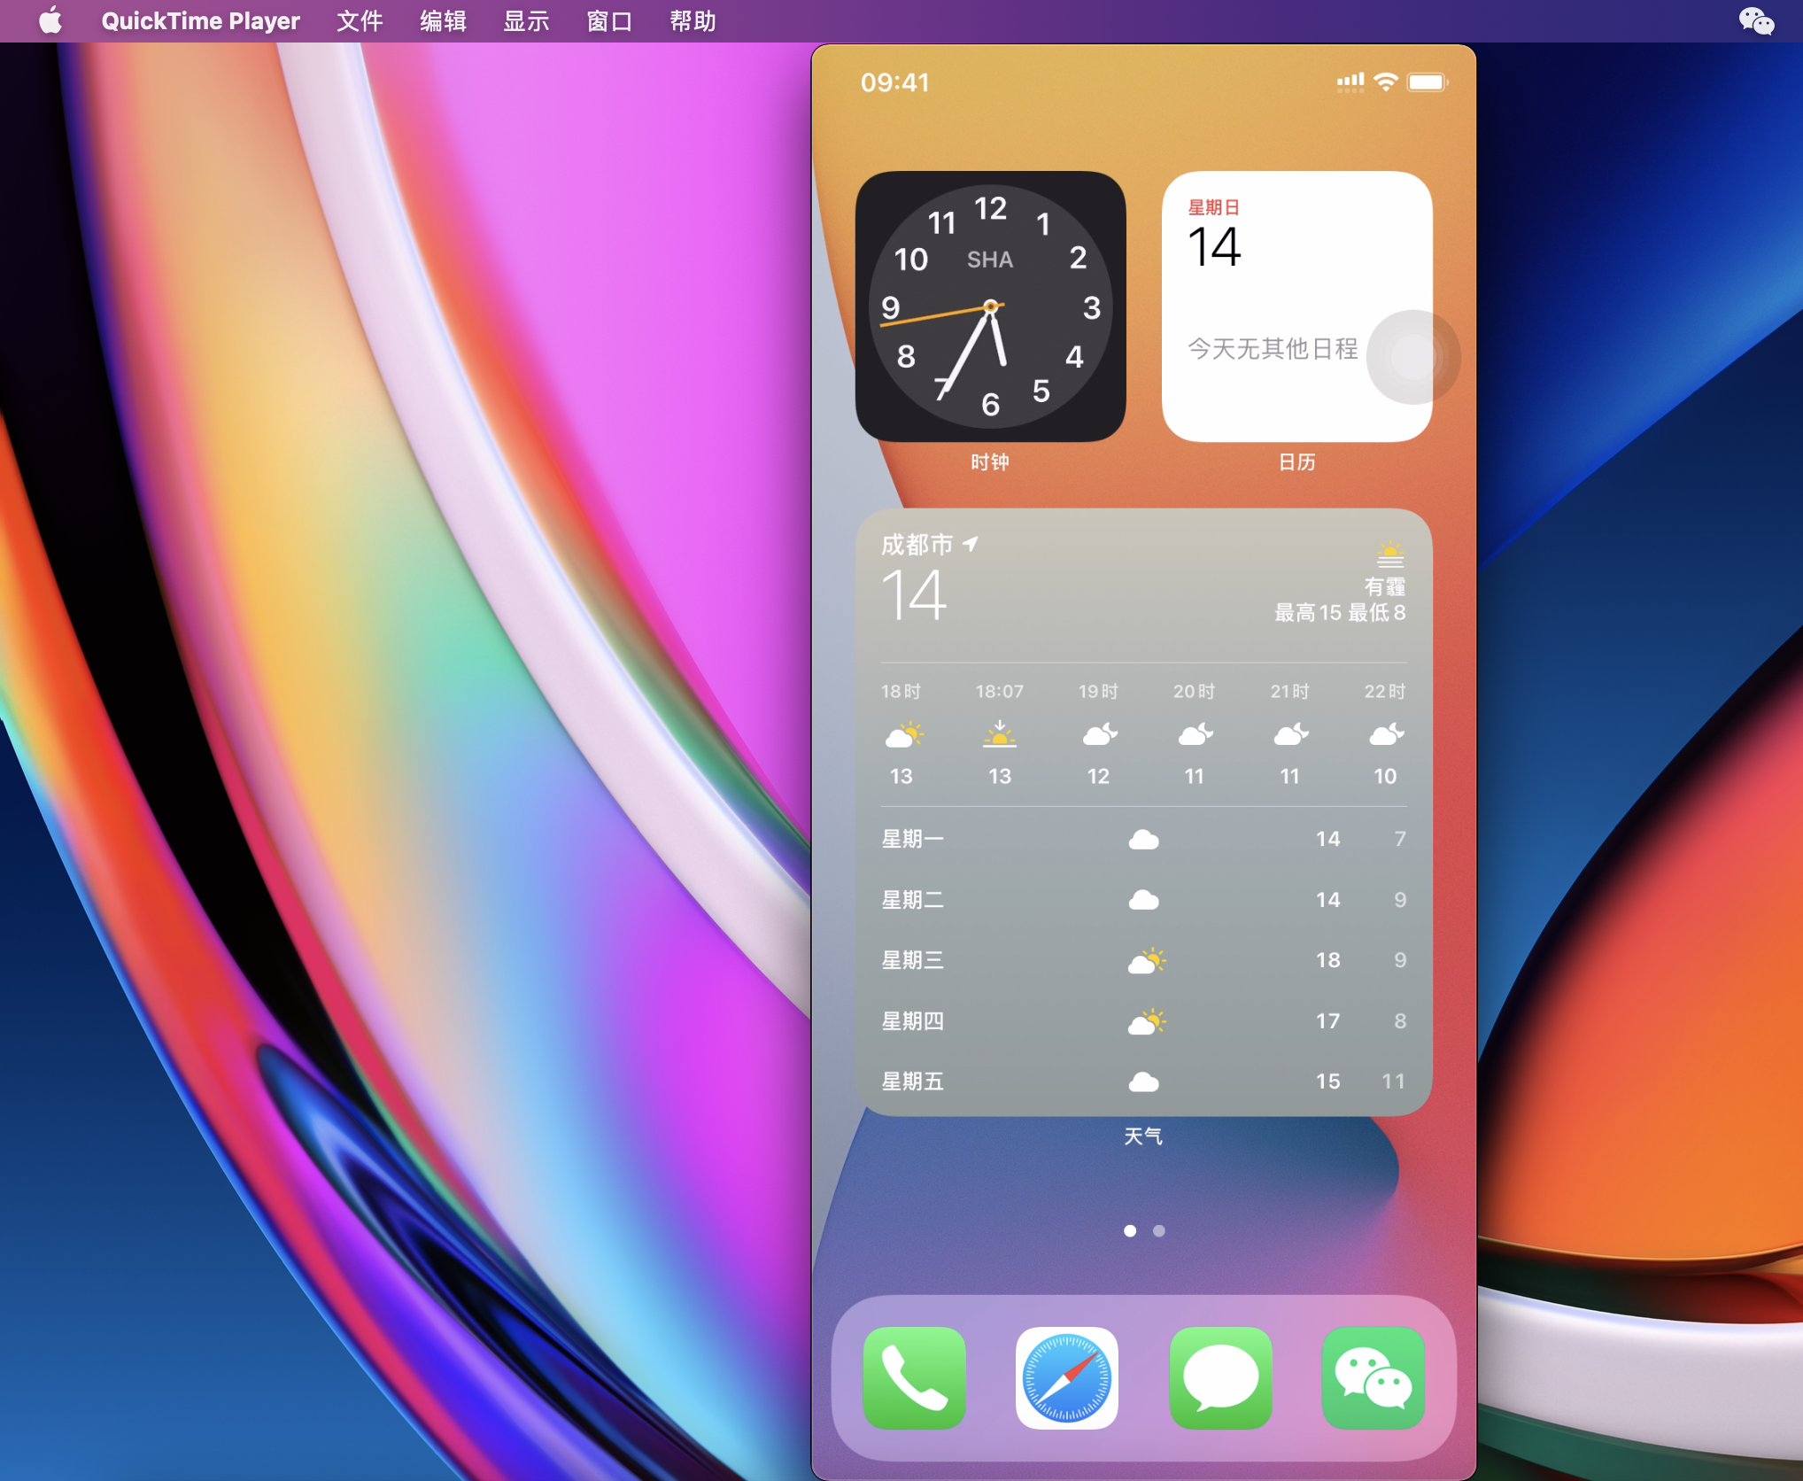This screenshot has width=1803, height=1481.
Task: Tap the cellular signal bars icon
Action: click(x=1350, y=82)
